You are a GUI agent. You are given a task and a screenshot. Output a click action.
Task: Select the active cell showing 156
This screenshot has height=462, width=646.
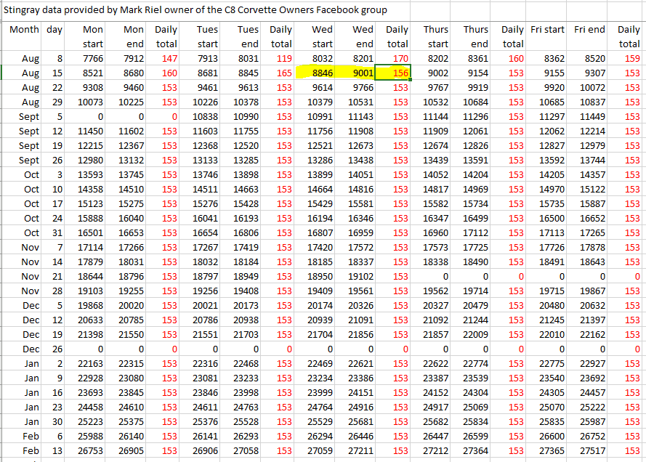click(396, 73)
